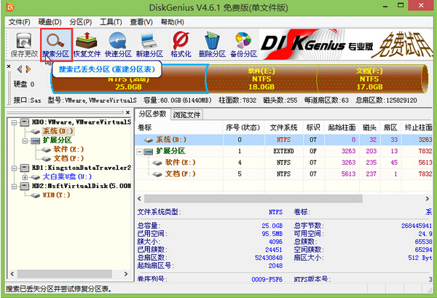Open the 备份分区 backup partition tool

click(x=243, y=44)
